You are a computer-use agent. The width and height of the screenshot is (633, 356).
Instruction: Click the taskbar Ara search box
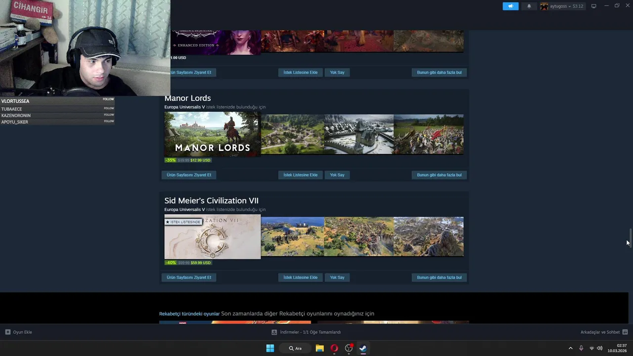pos(295,348)
